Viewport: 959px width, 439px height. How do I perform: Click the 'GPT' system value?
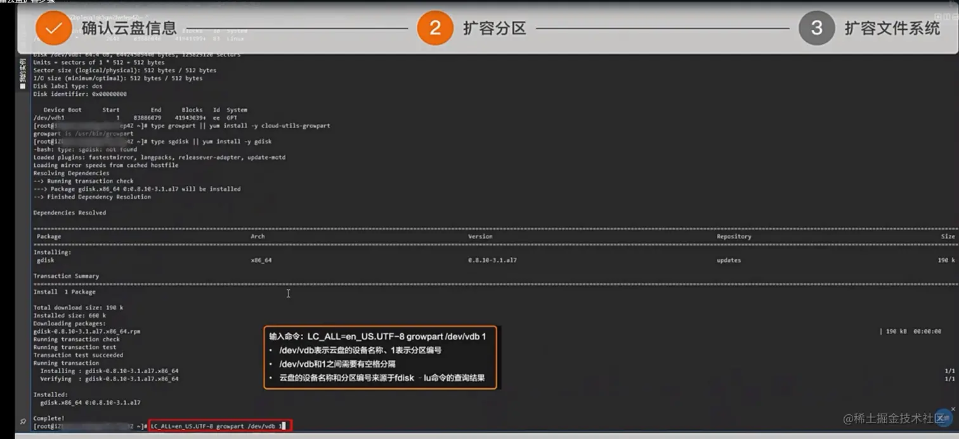pos(232,118)
